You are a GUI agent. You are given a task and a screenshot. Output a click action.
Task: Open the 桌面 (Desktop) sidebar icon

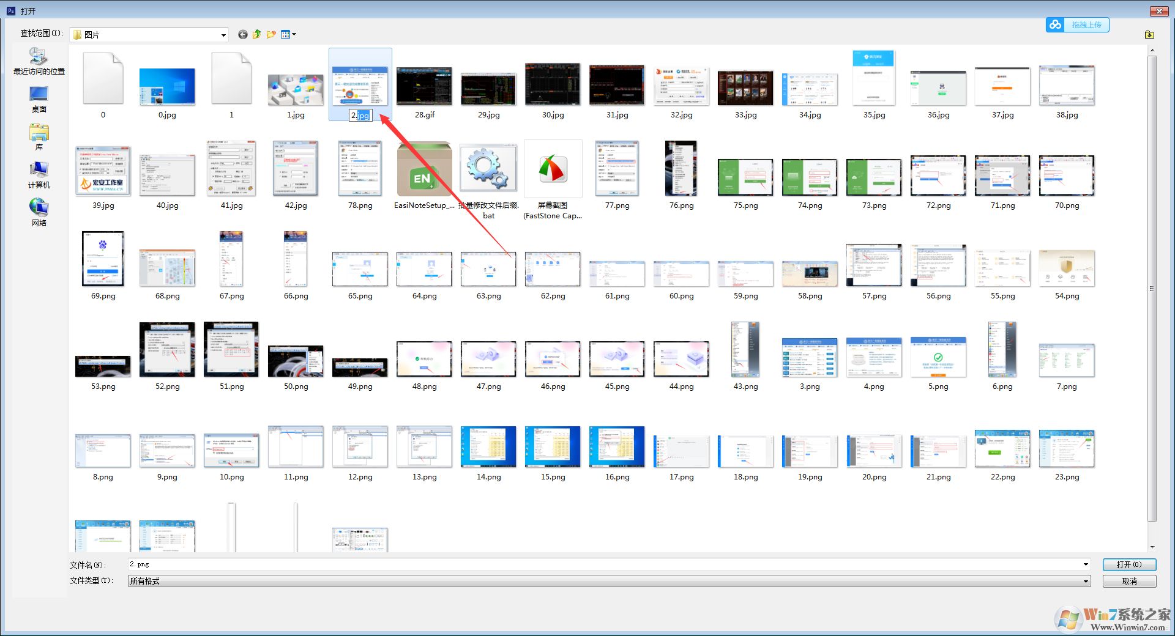[x=38, y=98]
